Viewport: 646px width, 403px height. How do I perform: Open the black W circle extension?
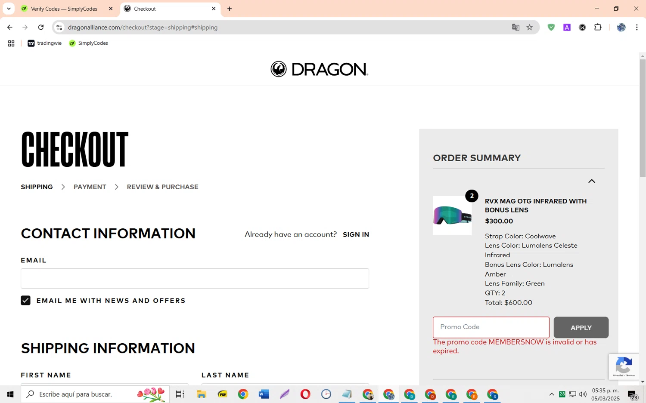(x=582, y=27)
